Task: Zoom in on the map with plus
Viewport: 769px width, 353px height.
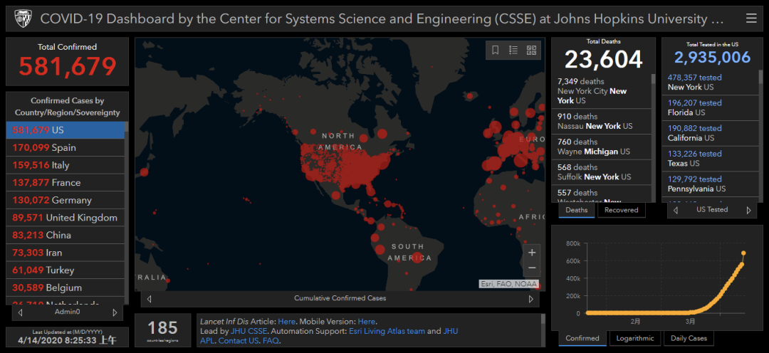Action: pos(532,253)
